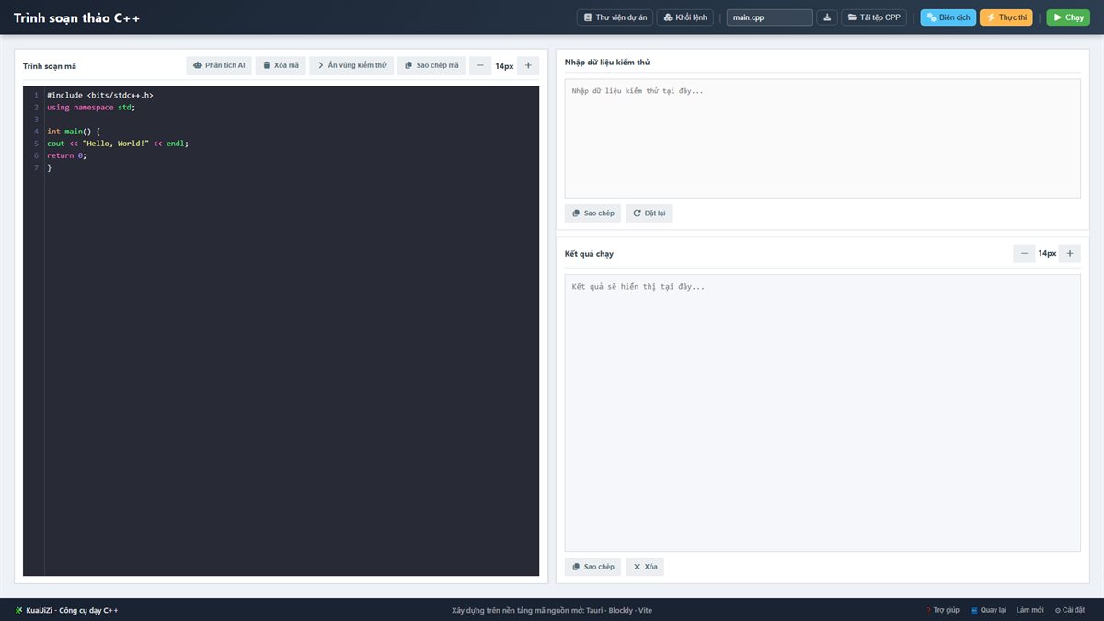
Task: Hide test area with Ẩn vùng kiểm thử
Action: (x=351, y=65)
